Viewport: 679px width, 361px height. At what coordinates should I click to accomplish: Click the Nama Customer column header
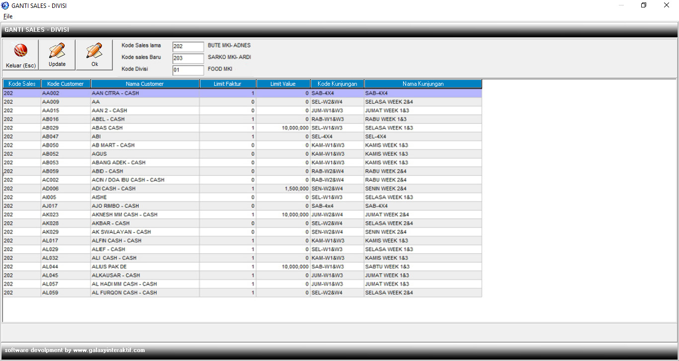[x=145, y=84]
